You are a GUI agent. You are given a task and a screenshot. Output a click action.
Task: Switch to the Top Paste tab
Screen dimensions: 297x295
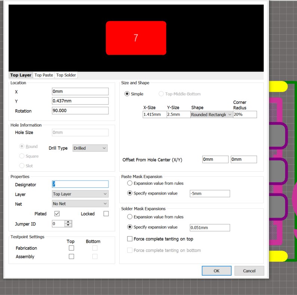(44, 75)
